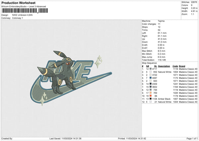Select thread code 1026 in row 9

coord(175,93)
